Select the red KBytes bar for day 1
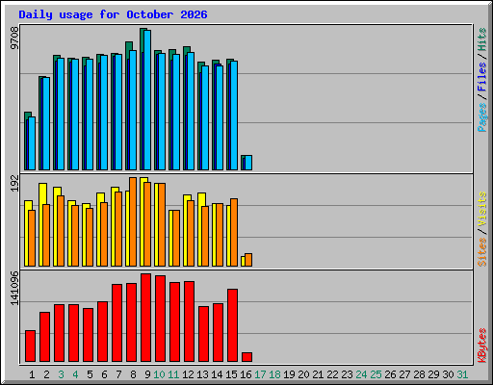Image resolution: width=493 pixels, height=385 pixels. (30, 346)
